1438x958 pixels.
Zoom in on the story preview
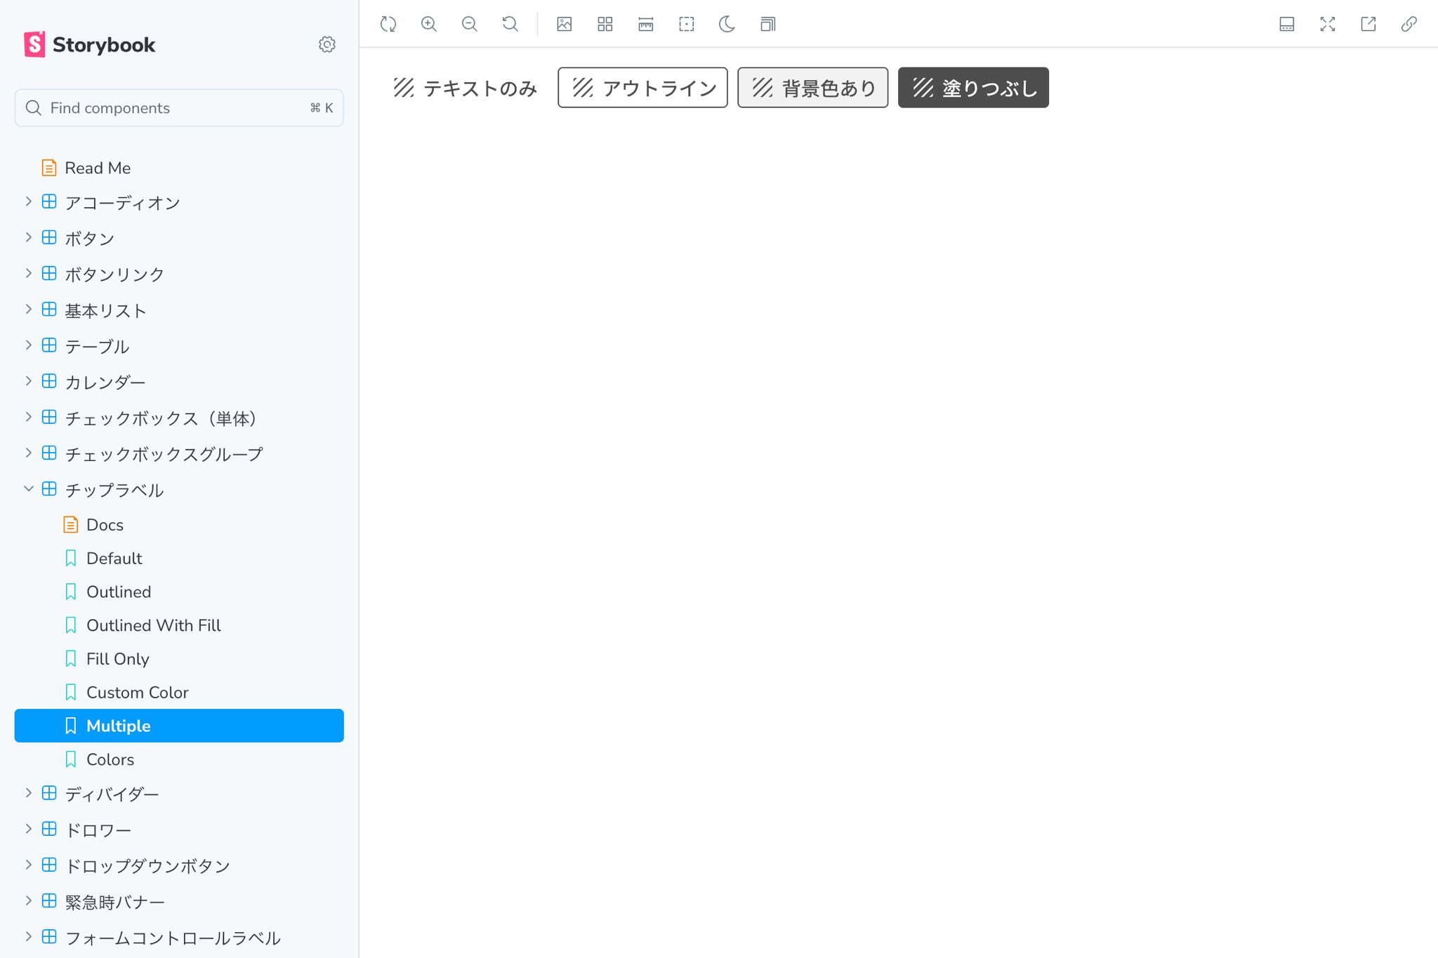pyautogui.click(x=429, y=25)
